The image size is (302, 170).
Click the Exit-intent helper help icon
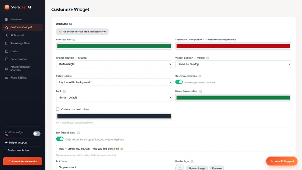tap(79, 133)
